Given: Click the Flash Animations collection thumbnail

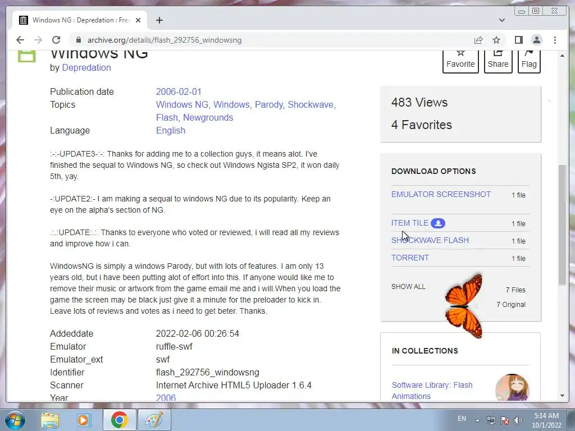Looking at the screenshot, I should (x=512, y=387).
